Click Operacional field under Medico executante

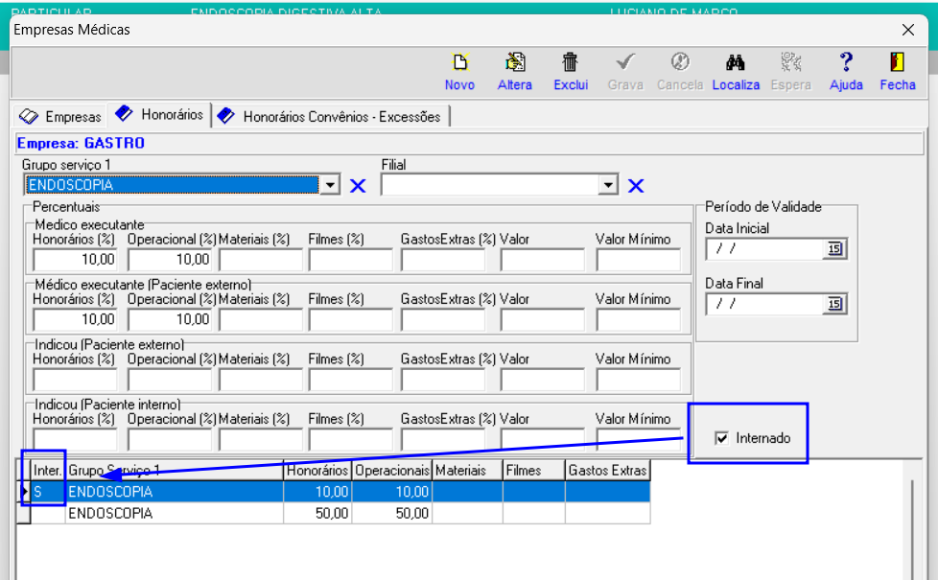170,260
